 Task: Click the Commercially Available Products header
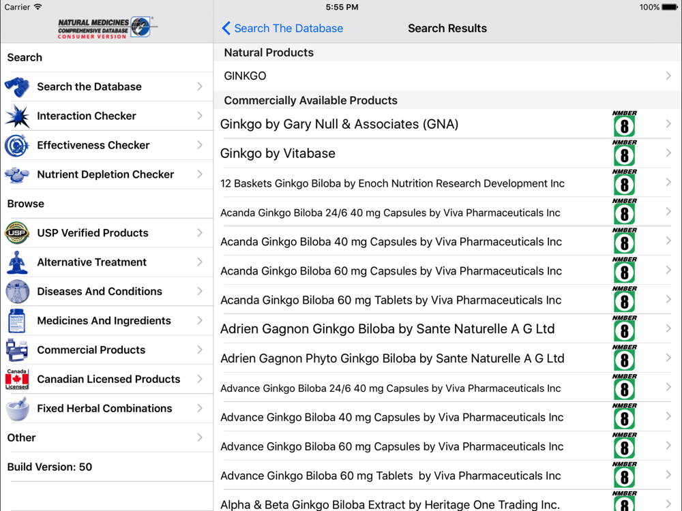310,100
